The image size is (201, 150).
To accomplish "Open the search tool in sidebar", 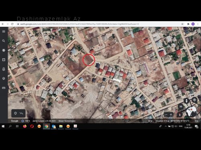I will [x=4, y=41].
